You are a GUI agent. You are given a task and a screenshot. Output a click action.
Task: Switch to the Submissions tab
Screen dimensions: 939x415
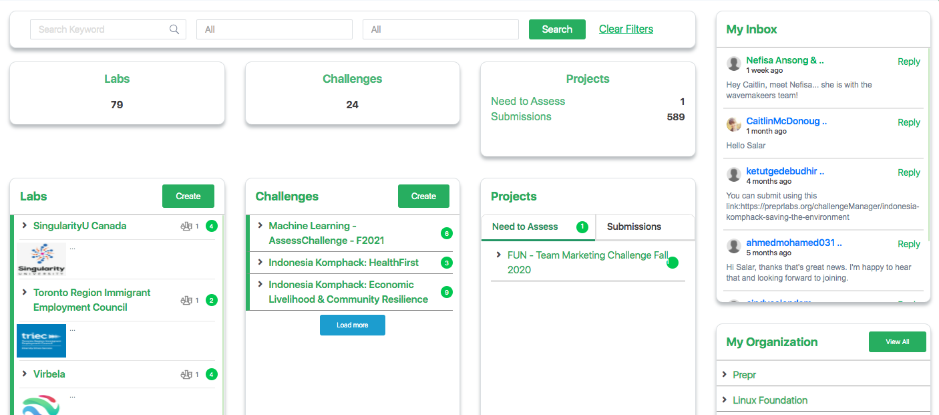tap(633, 227)
